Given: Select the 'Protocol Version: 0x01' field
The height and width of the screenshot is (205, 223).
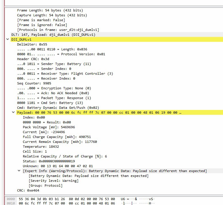Looking at the screenshot, I should click(x=61, y=54).
